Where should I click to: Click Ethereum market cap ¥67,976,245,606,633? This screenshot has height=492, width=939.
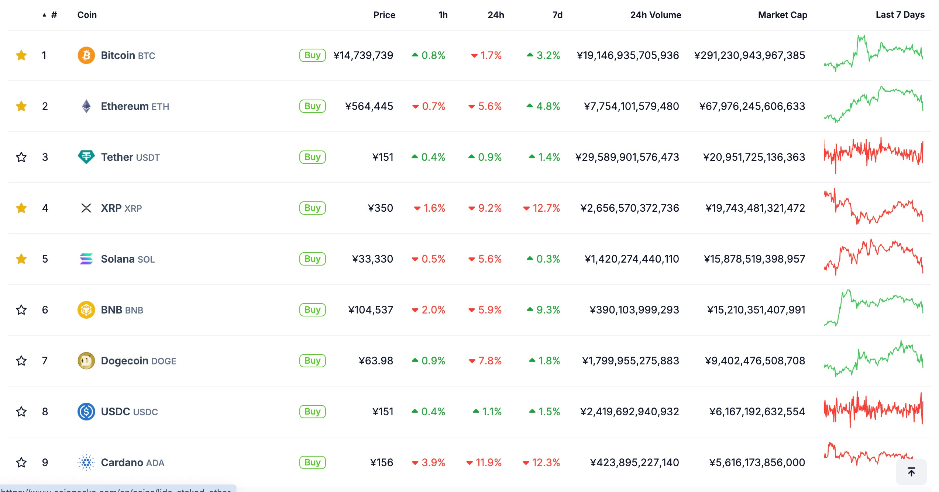[752, 106]
